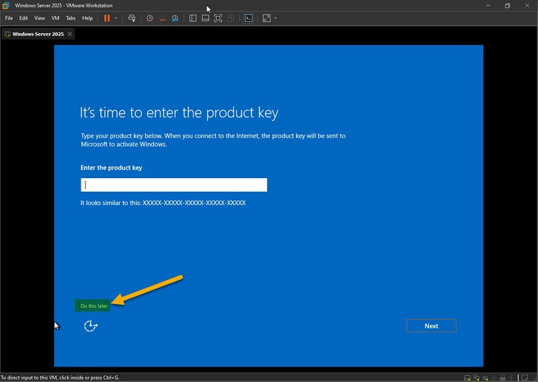Click the sound card status icon
This screenshot has height=382, width=538.
click(x=485, y=378)
